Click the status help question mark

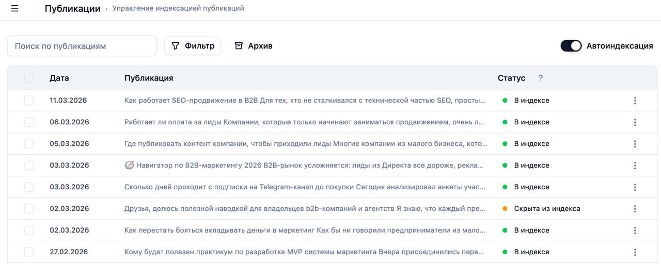click(x=541, y=78)
